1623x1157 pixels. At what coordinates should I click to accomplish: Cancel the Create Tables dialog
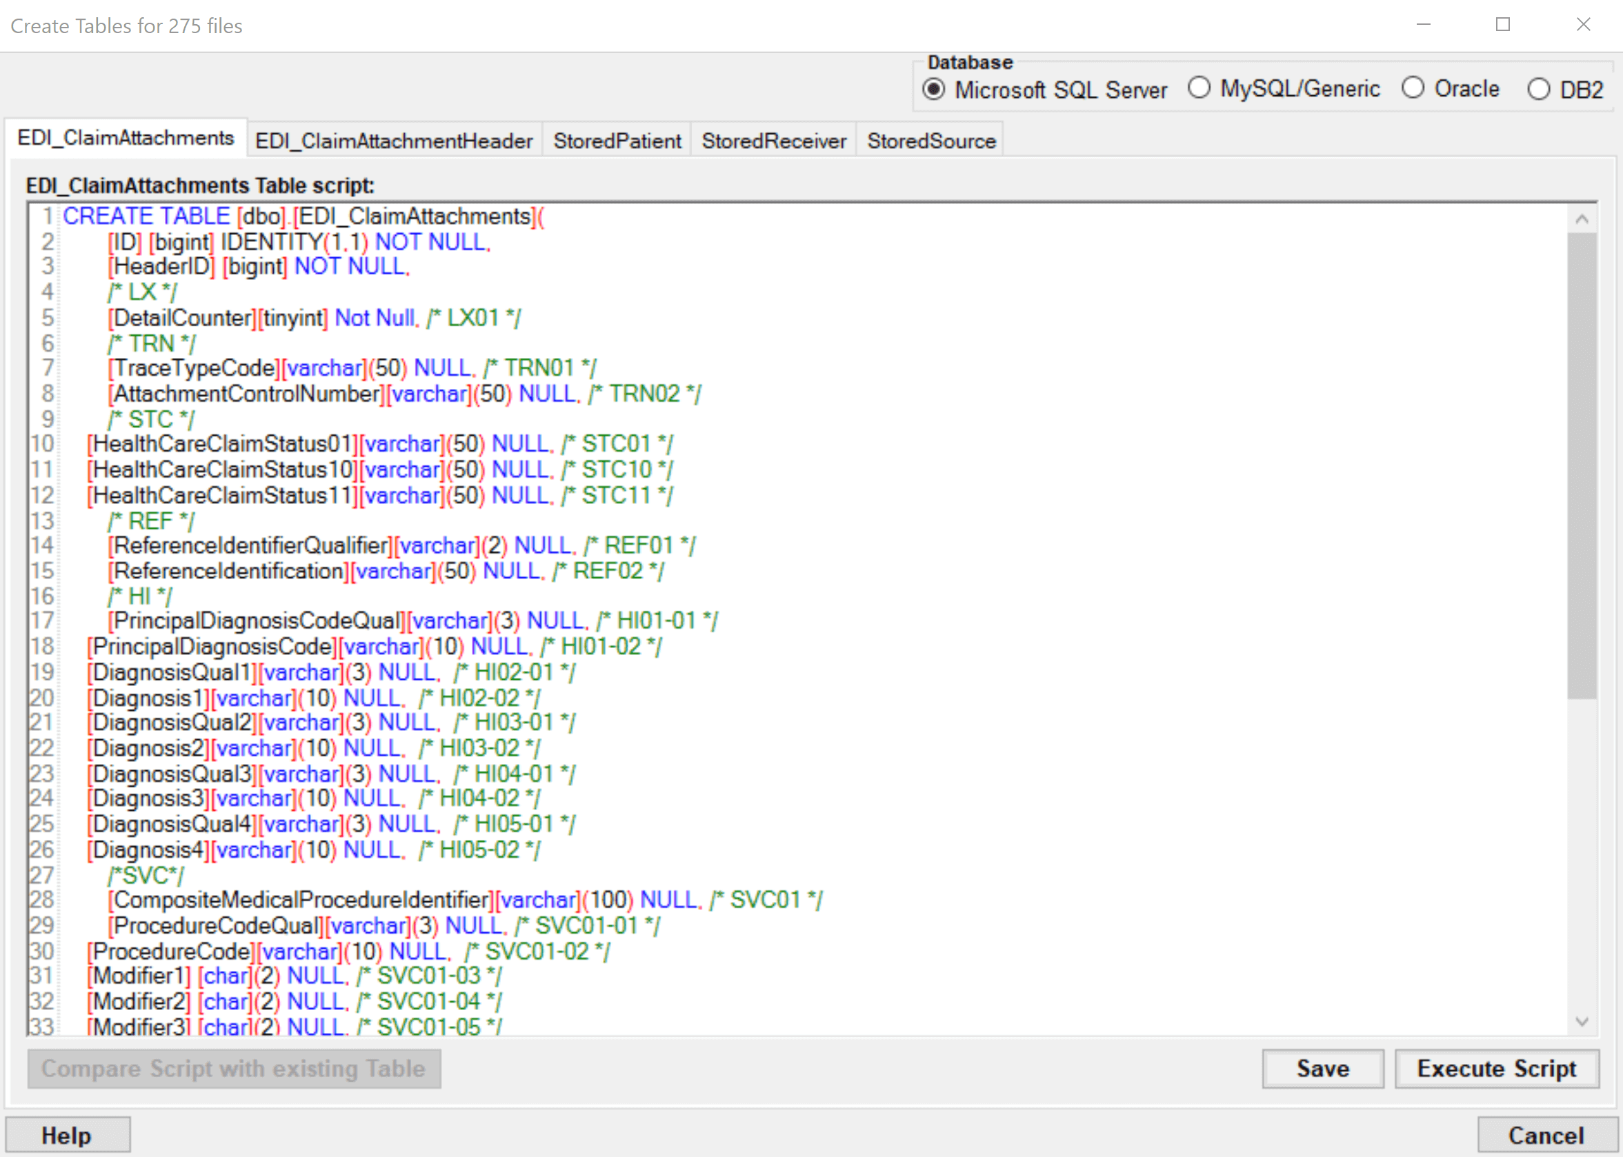pos(1545,1135)
